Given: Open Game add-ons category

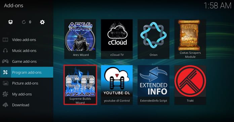Looking at the screenshot, I should point(27,61).
